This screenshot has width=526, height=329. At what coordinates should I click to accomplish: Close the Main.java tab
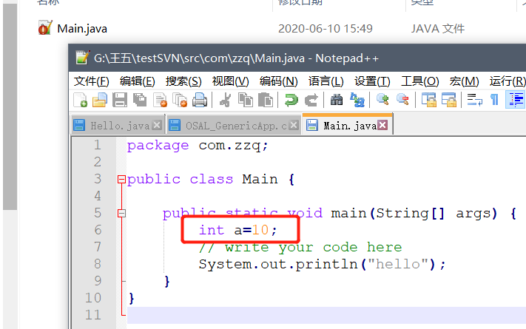[x=382, y=126]
